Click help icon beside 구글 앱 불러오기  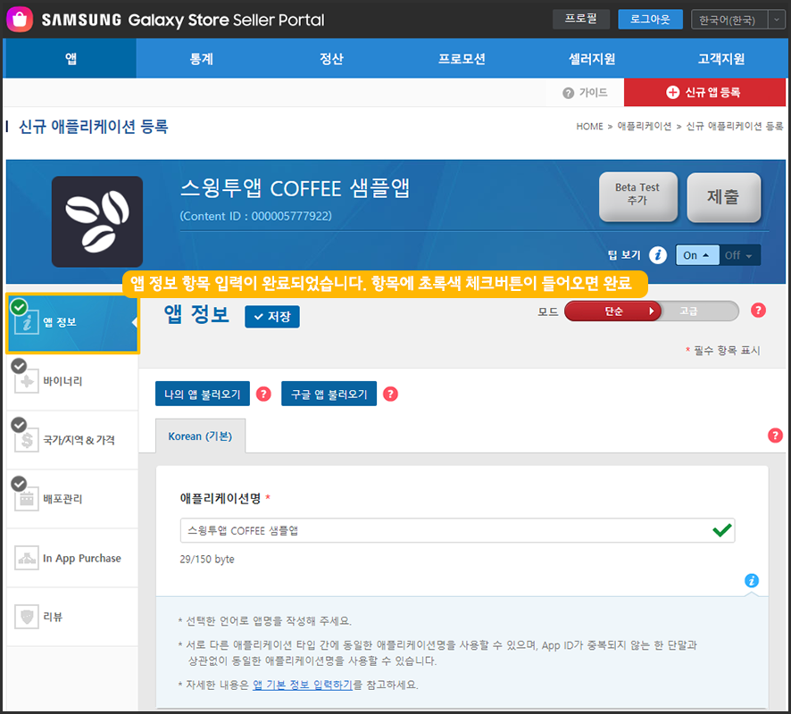click(x=390, y=394)
